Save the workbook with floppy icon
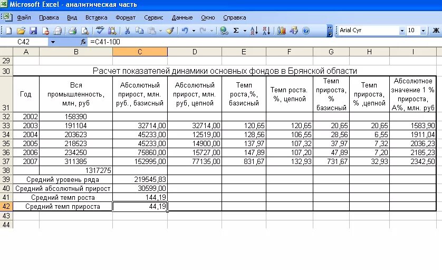Viewport: 442px width, 270px height. 33,31
